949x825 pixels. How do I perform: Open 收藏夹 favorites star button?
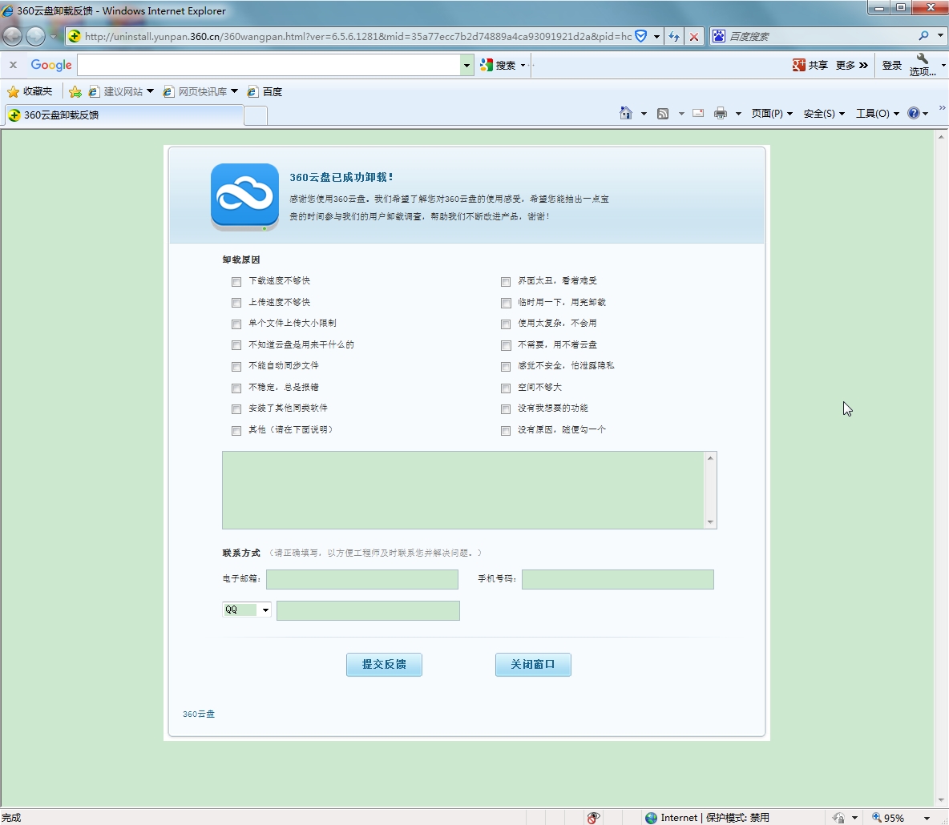coord(29,91)
